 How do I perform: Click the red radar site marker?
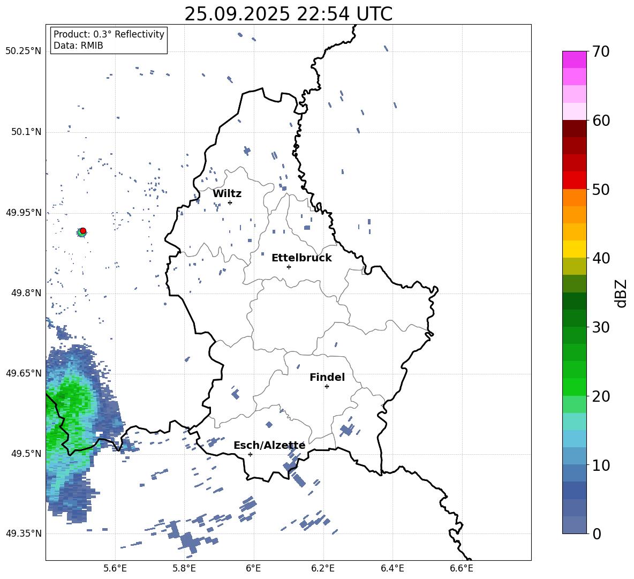83,230
